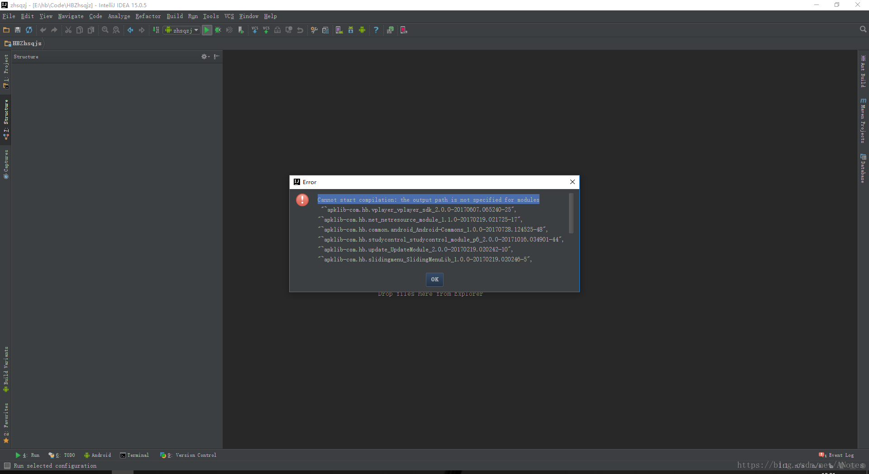
Task: Open Android SDK Manager icon
Action: coord(351,30)
